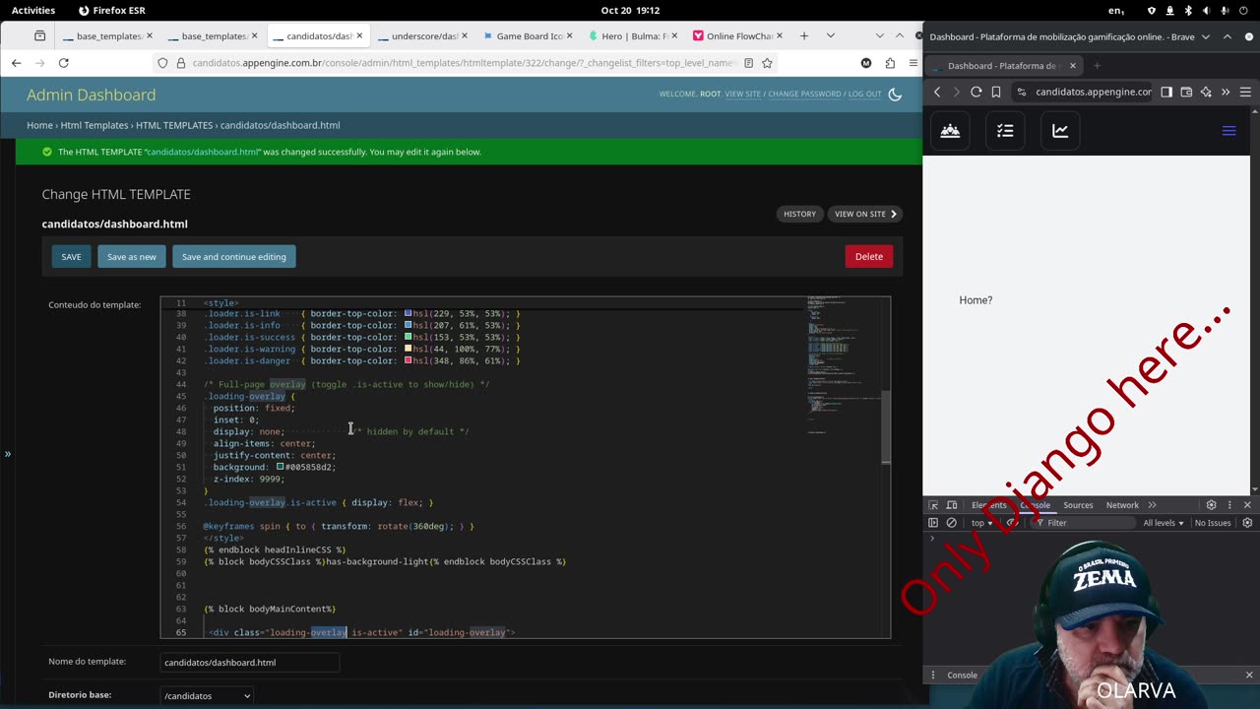Close the 'candidatos/dash' Firefox tab

359,36
